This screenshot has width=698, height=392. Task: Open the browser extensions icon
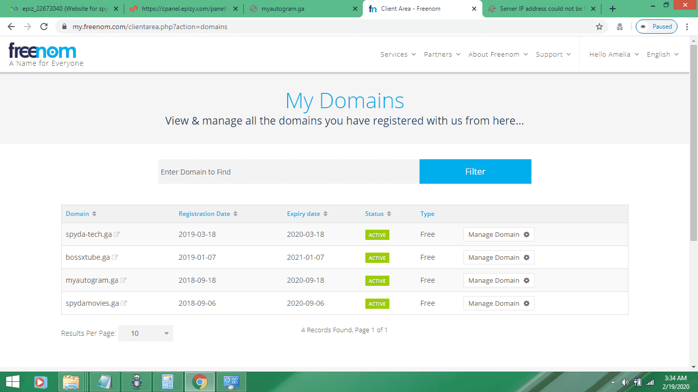pos(620,27)
